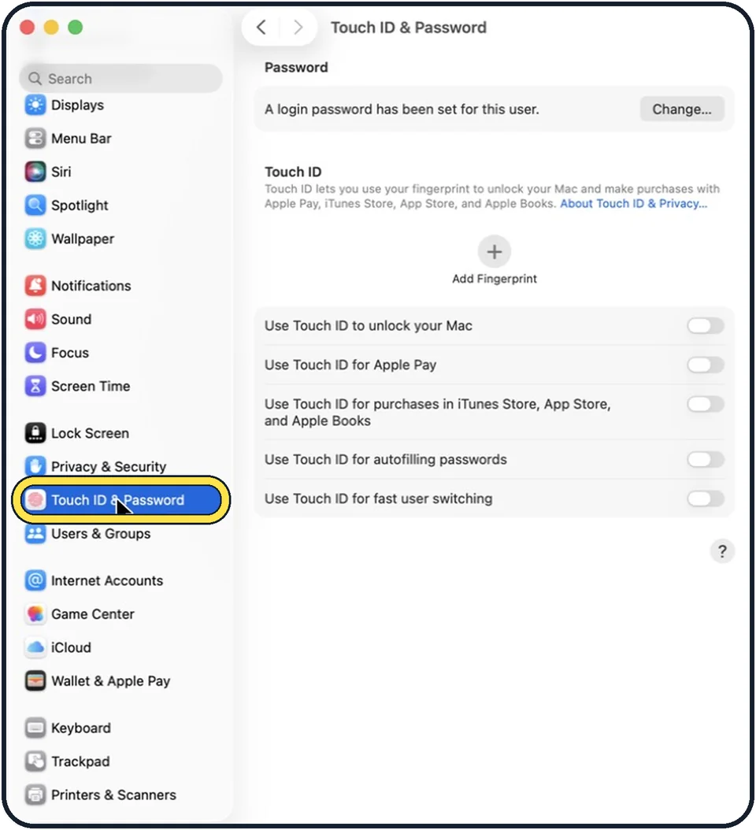Choose the "Spotlight" sidebar label
Image resolution: width=756 pixels, height=830 pixels.
80,206
